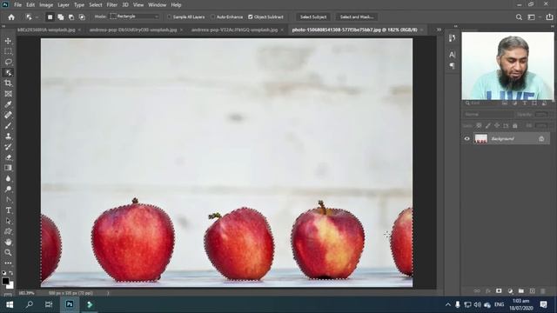Open the layer filter Kind dropdown
This screenshot has width=557, height=313.
481,103
